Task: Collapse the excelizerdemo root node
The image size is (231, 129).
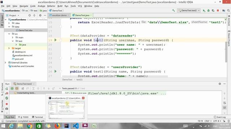Action: pos(6,19)
